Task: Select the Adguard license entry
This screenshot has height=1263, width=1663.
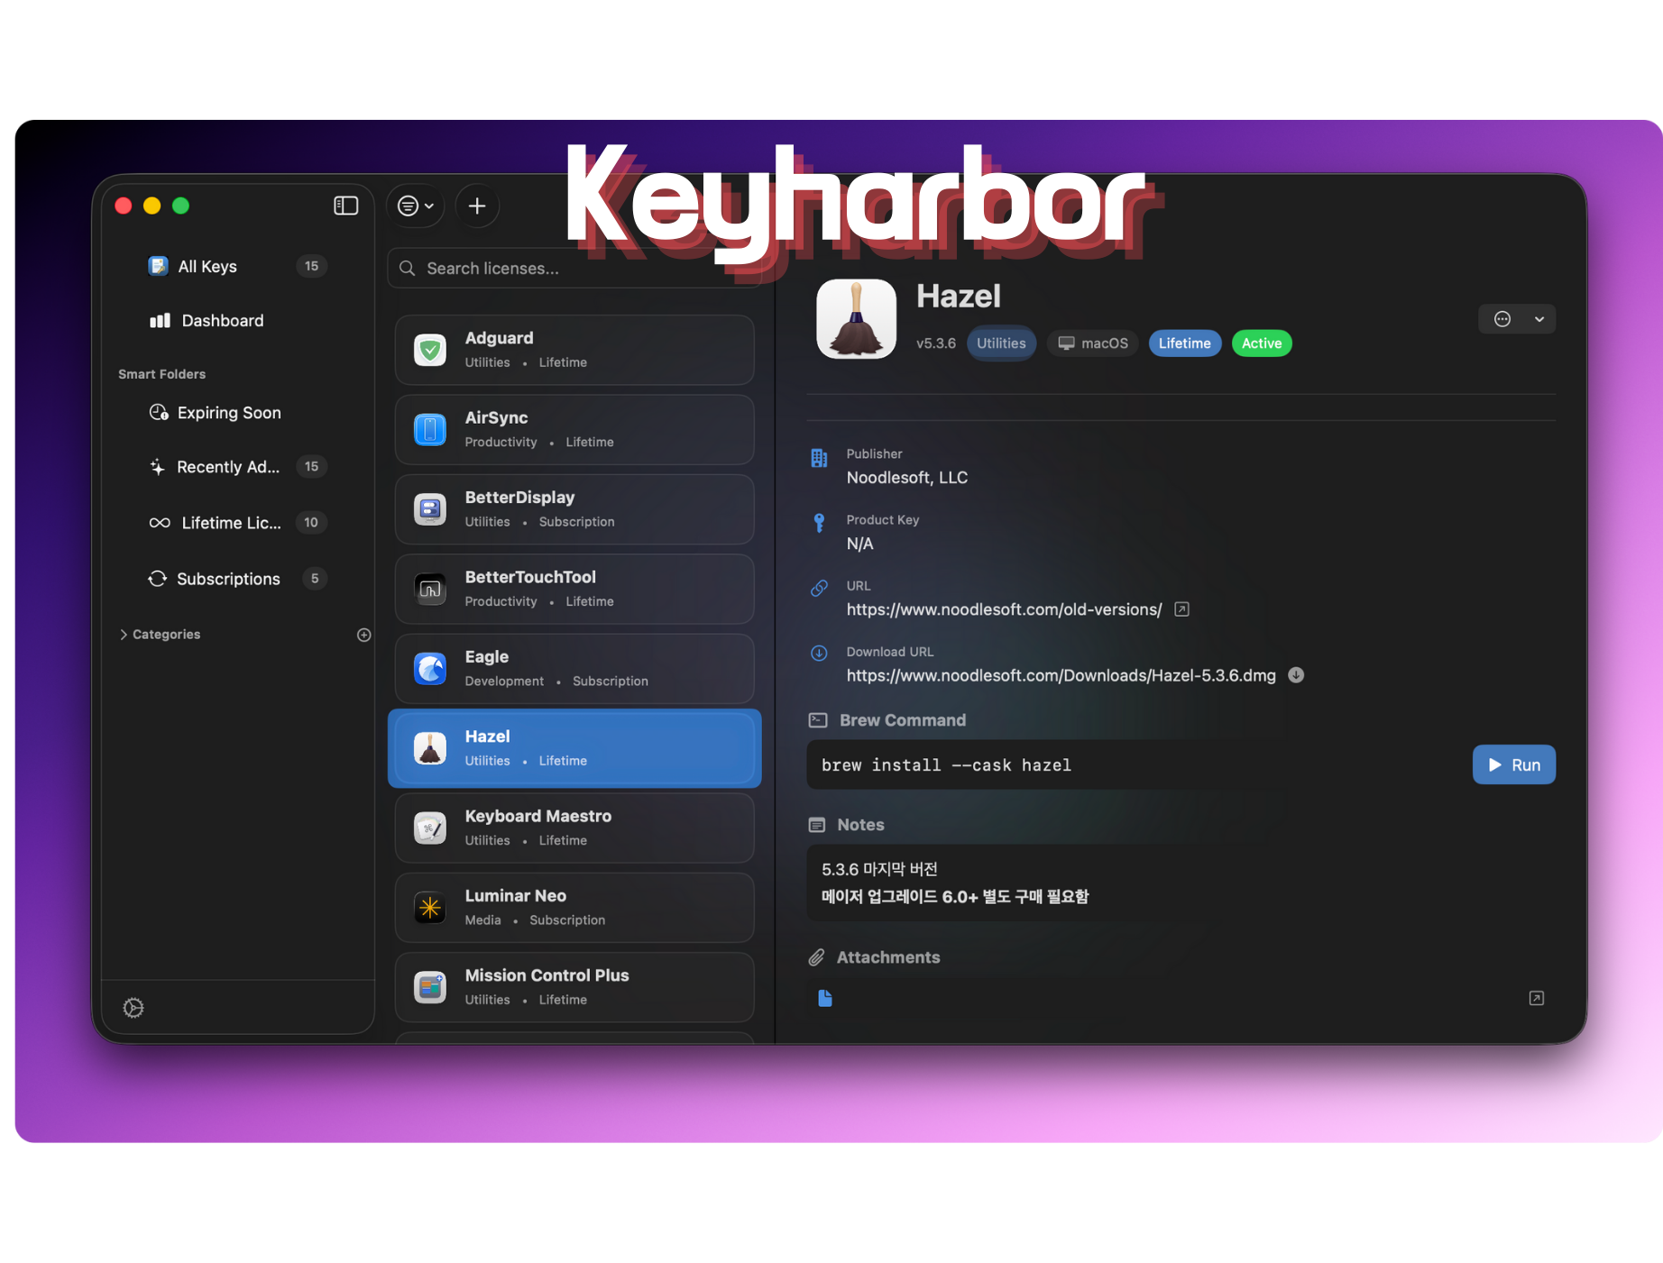Action: (x=574, y=350)
